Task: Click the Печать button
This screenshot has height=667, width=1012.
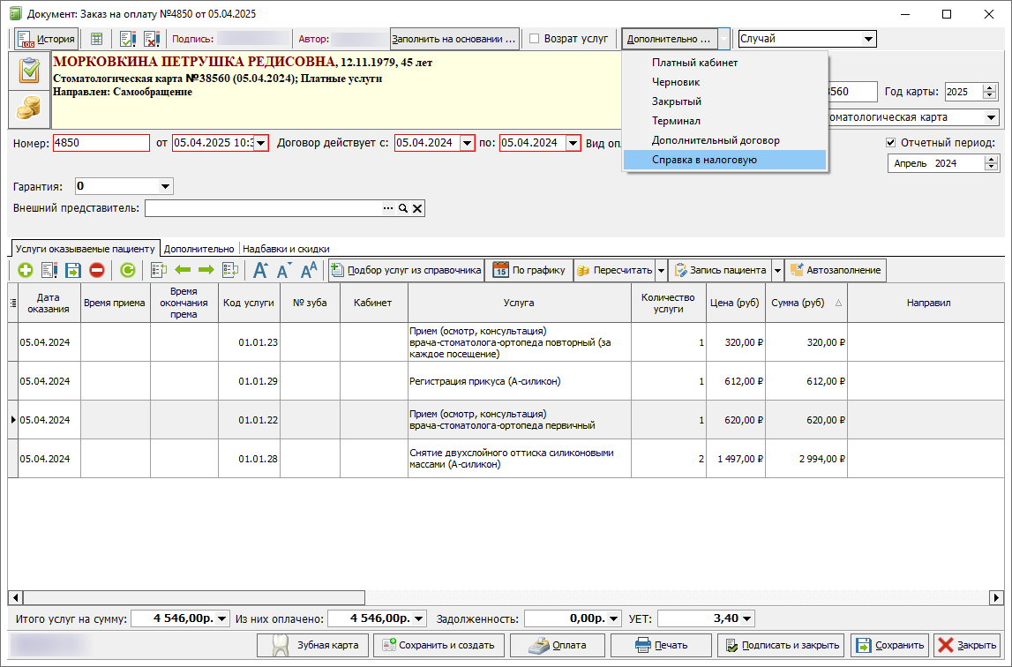Action: point(661,645)
